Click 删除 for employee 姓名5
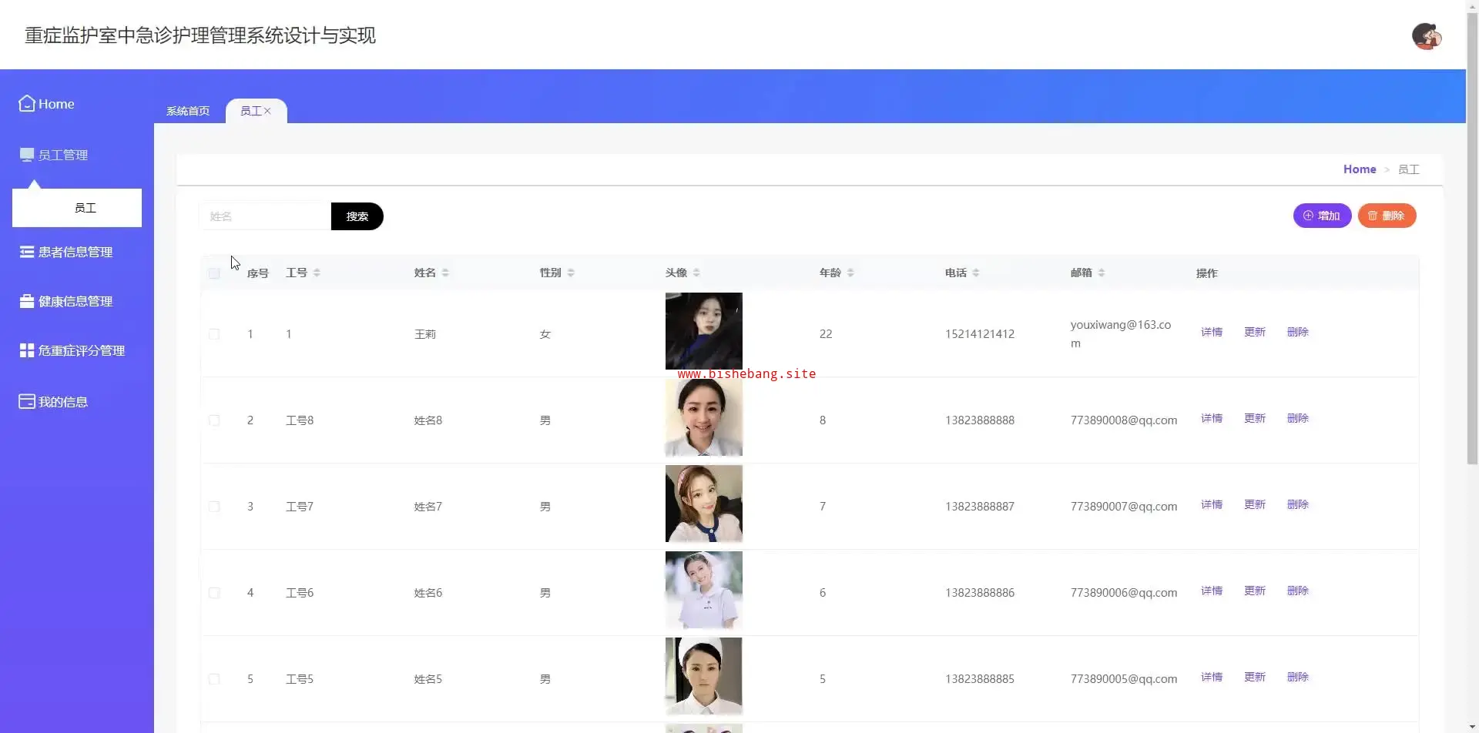Screen dimensions: 1479x733 tap(1298, 677)
